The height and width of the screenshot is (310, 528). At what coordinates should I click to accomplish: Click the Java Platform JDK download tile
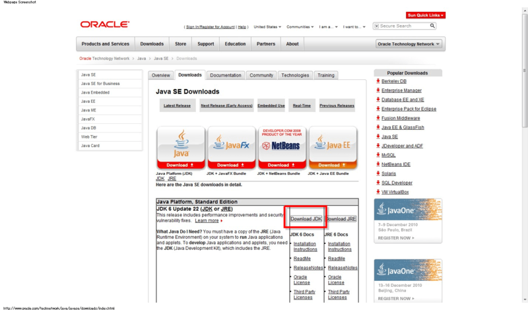181,148
